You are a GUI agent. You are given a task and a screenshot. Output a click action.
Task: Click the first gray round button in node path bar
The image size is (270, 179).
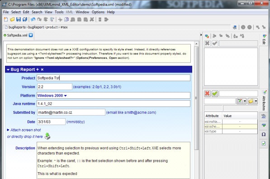pyautogui.click(x=243, y=27)
